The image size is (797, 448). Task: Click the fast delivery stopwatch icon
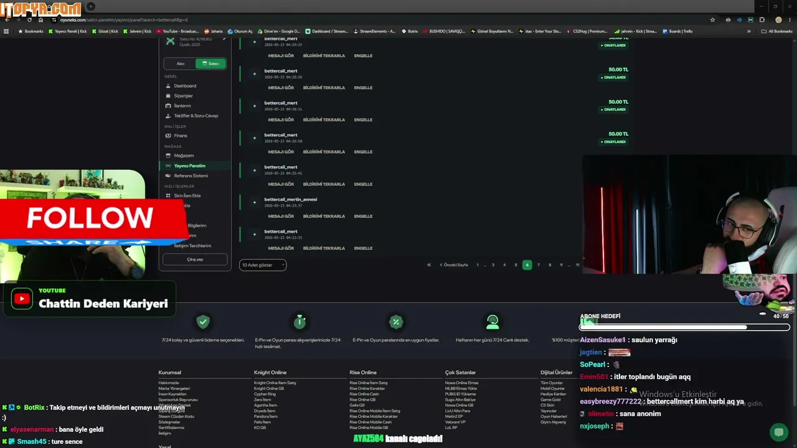tap(299, 321)
